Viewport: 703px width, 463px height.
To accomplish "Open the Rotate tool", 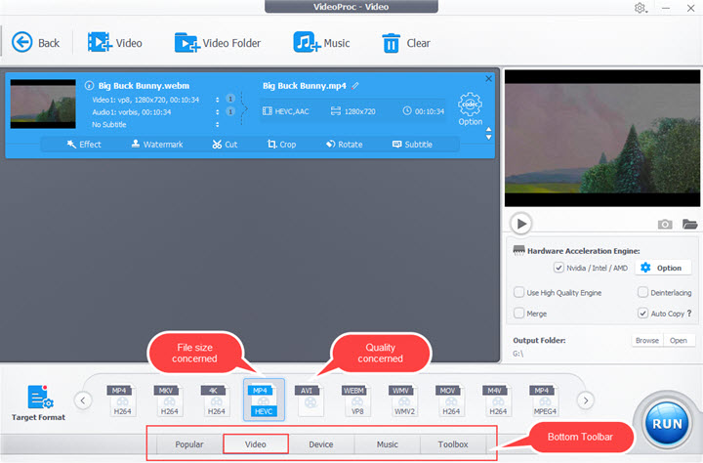I will [x=345, y=145].
